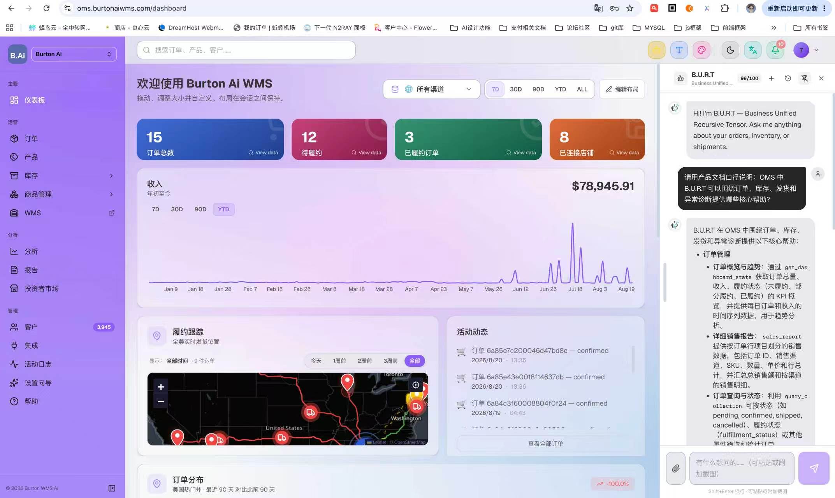Open the theme palette icon
835x498 pixels.
[x=701, y=50]
